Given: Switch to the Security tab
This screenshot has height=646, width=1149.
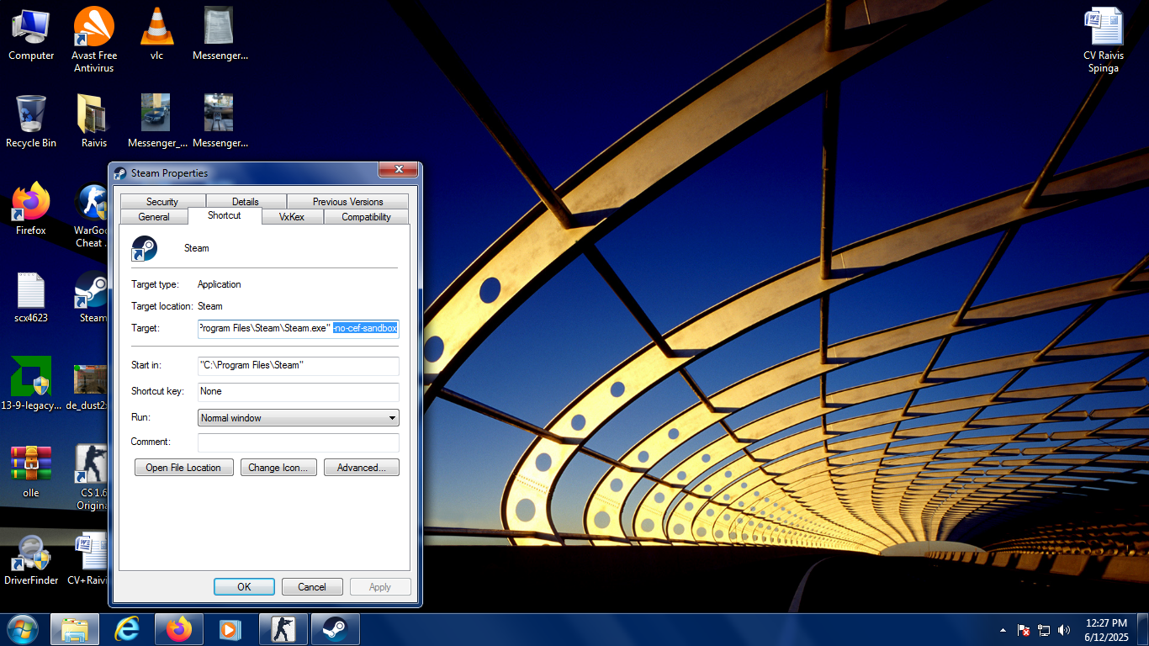Looking at the screenshot, I should point(162,202).
